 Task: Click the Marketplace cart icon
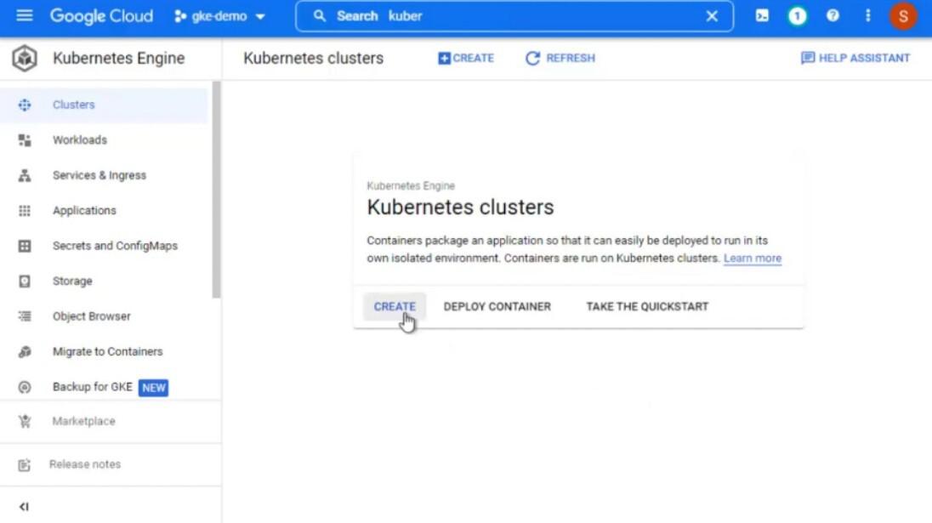click(25, 421)
